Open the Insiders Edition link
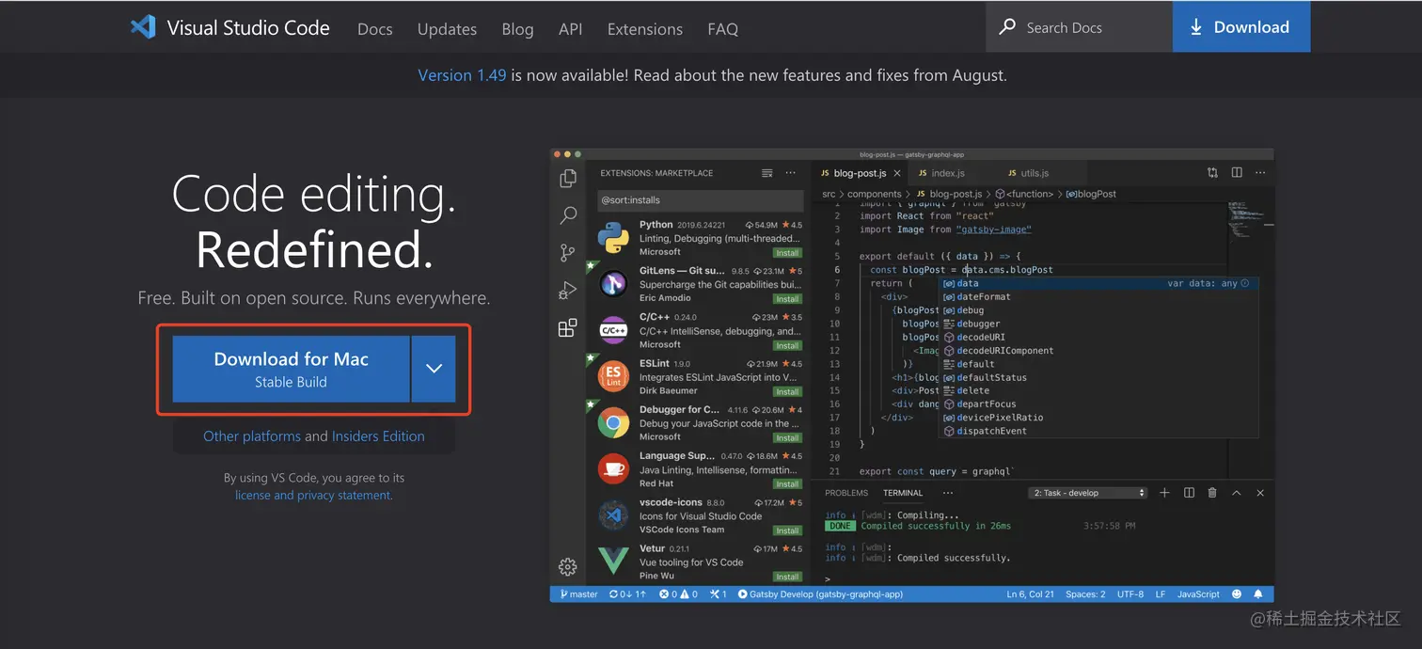 tap(378, 436)
